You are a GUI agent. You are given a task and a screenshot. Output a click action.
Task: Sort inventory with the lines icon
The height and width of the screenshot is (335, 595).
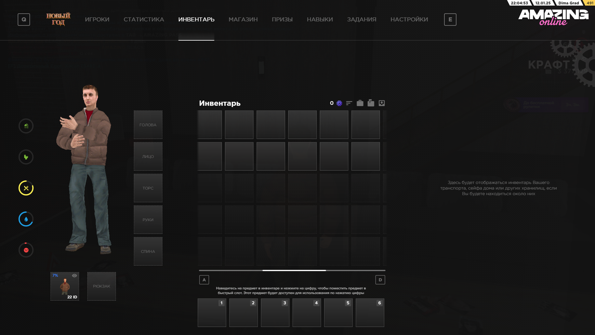tap(349, 103)
